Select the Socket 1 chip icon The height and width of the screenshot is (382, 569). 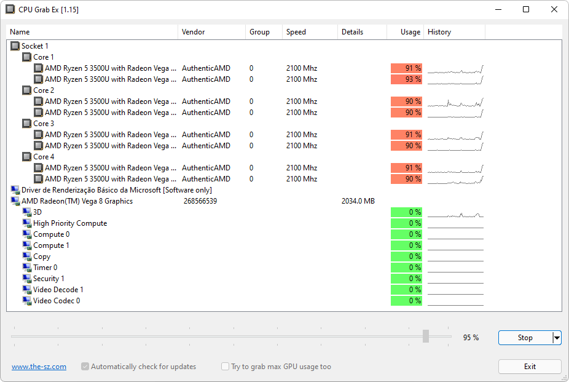(x=15, y=46)
